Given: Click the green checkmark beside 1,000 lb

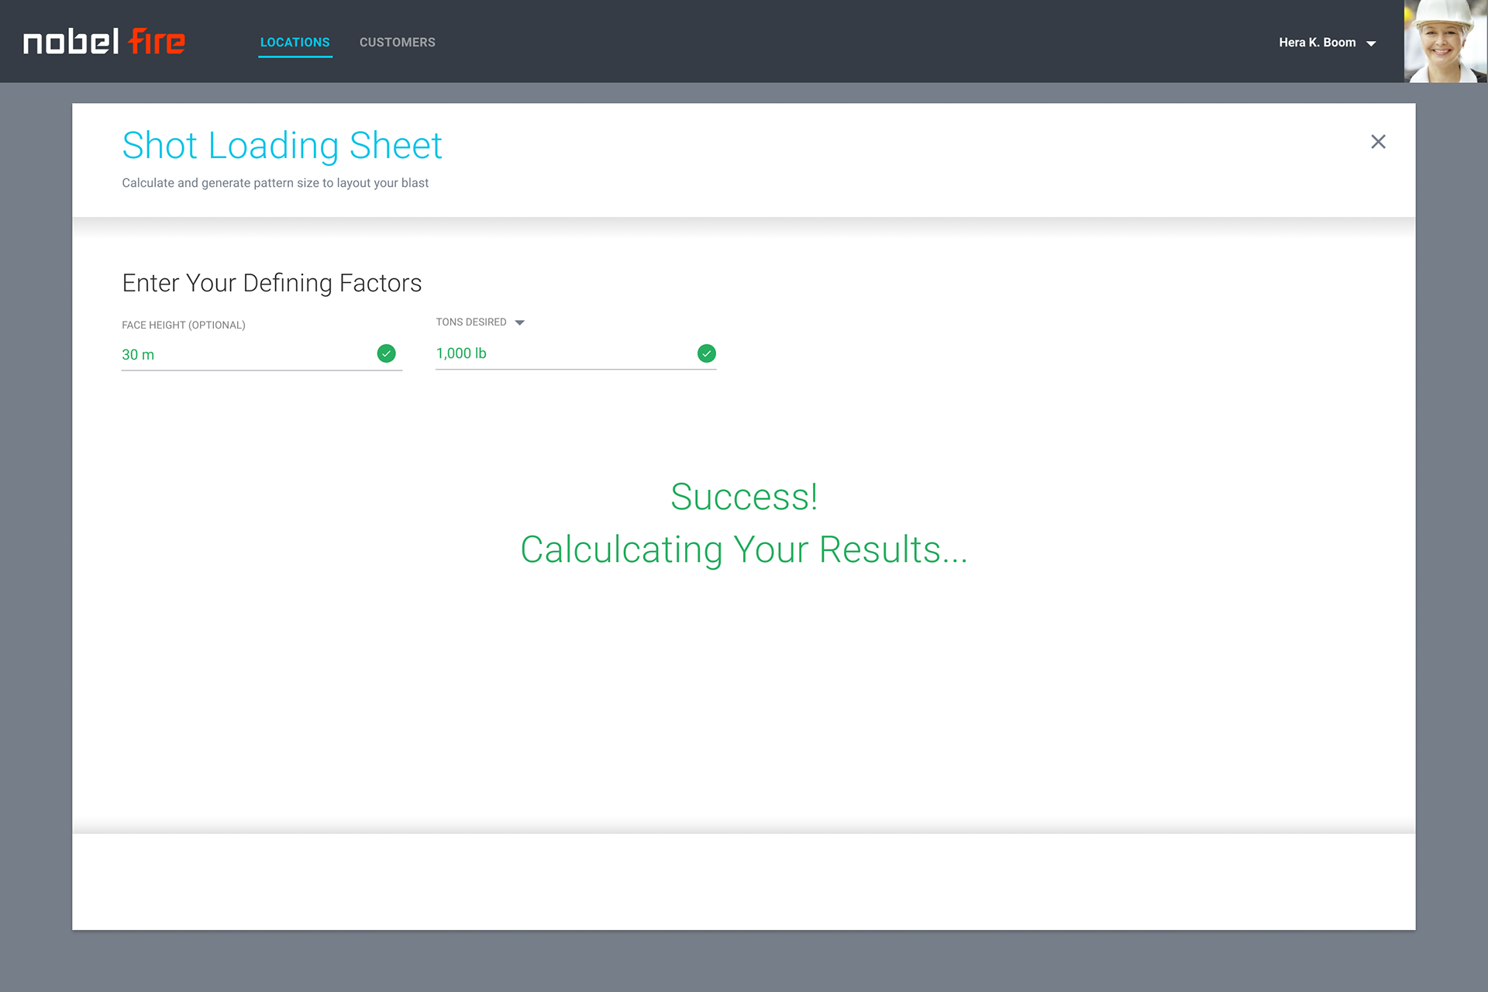Looking at the screenshot, I should (707, 353).
